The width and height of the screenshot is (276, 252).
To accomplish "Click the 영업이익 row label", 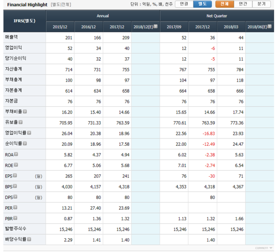I will [13, 48].
